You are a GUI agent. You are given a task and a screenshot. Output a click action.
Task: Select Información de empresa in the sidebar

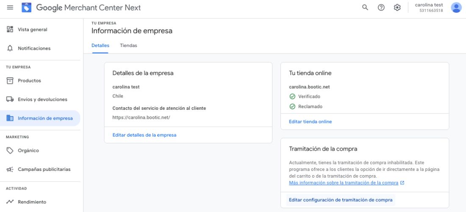(40, 118)
